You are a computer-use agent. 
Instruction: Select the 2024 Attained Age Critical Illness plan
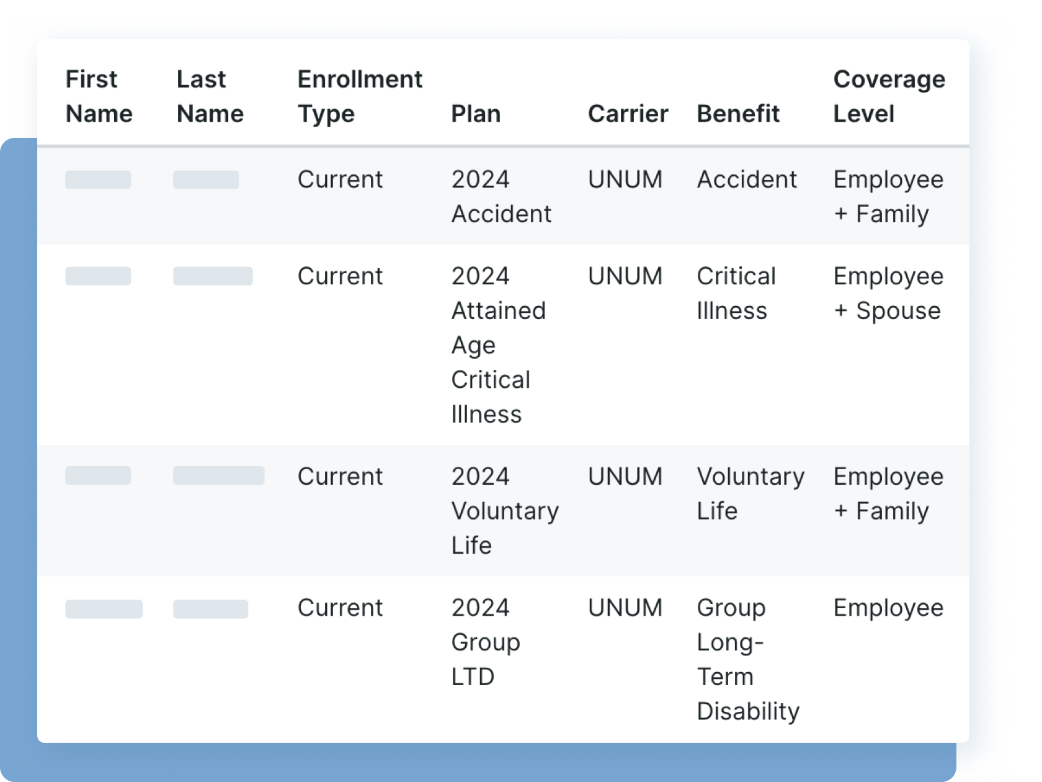(x=498, y=345)
